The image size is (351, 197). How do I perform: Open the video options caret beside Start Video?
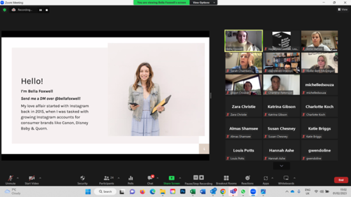[40, 178]
